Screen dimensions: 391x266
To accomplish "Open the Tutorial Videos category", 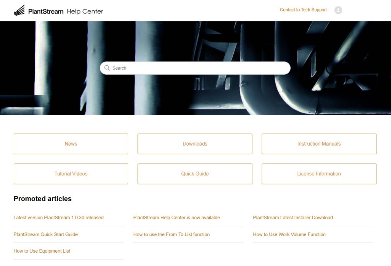I will [71, 174].
